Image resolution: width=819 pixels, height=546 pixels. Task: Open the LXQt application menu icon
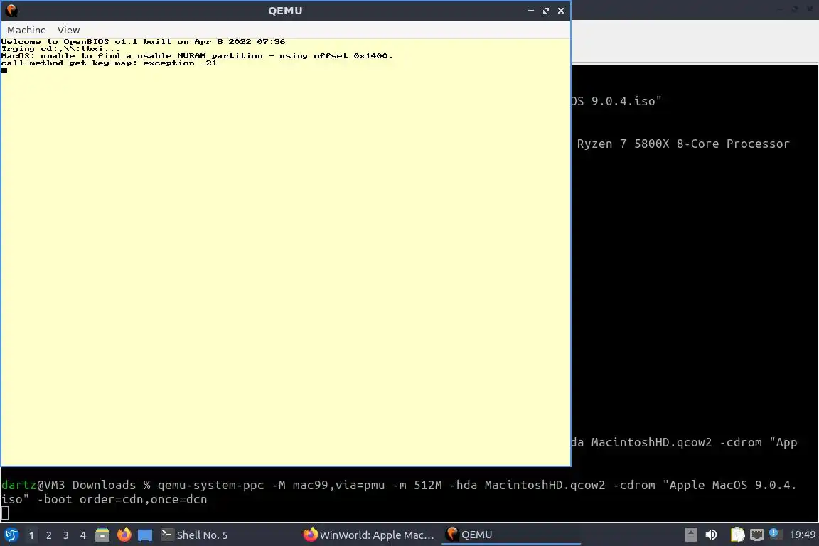click(x=11, y=535)
